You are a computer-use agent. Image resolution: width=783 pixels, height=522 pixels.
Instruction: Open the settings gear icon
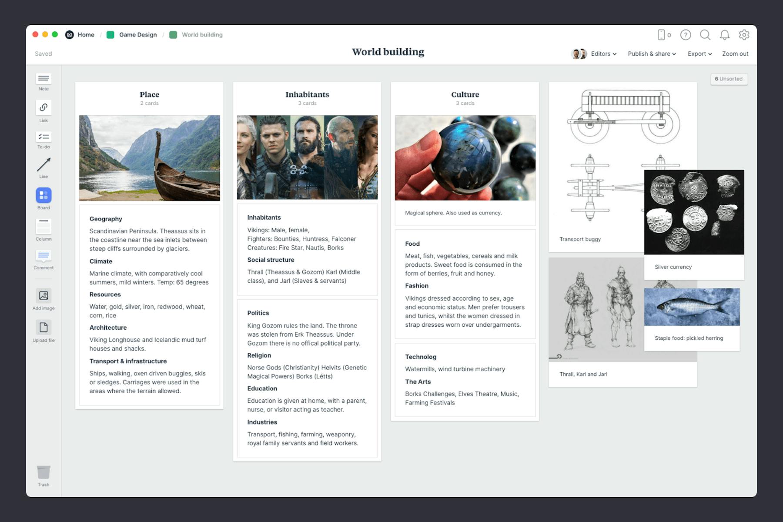tap(744, 35)
